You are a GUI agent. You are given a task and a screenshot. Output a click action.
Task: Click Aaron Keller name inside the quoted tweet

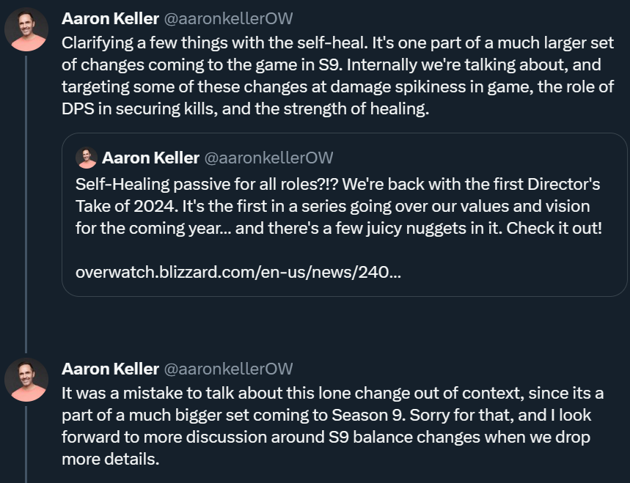tap(150, 158)
